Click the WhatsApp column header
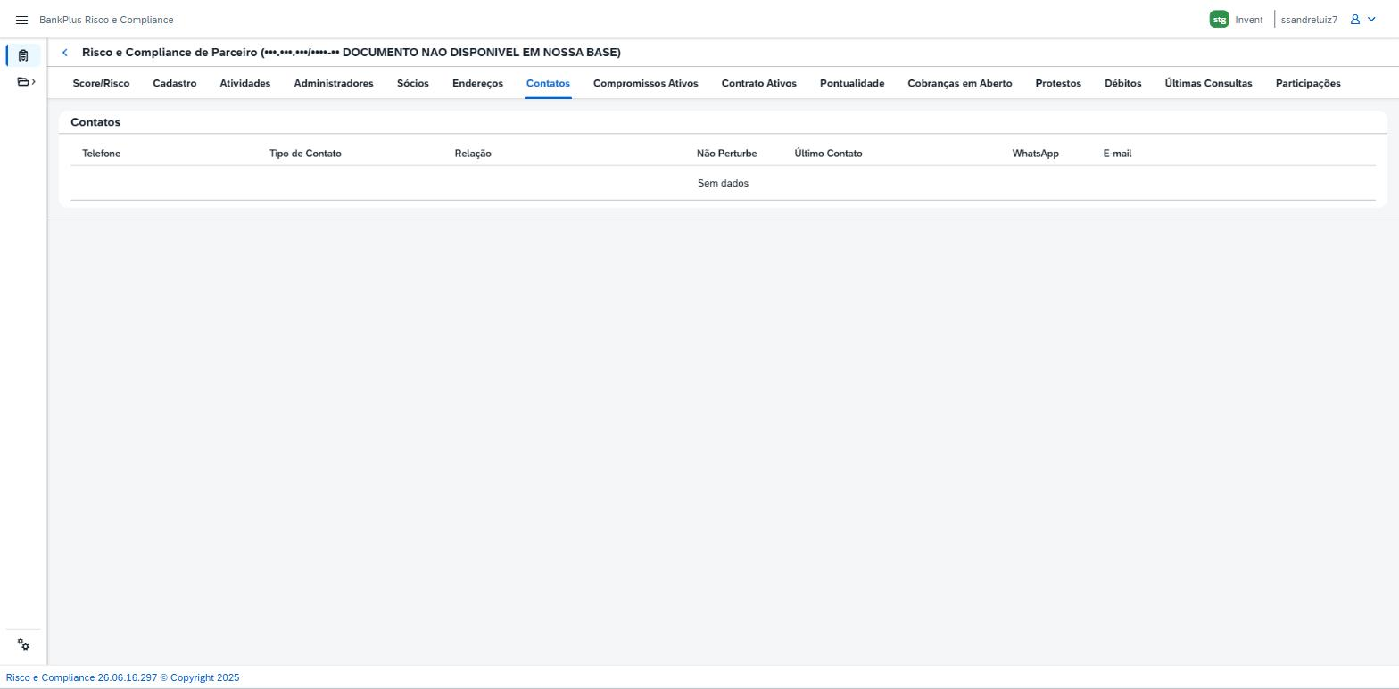Viewport: 1399px width, 689px height. (1035, 154)
